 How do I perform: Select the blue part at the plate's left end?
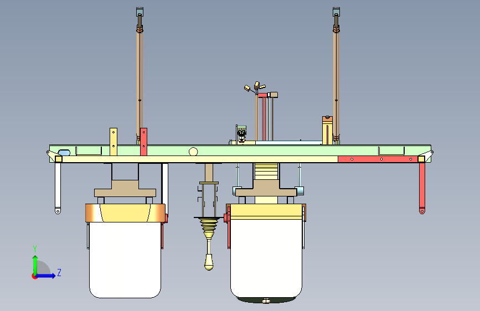point(64,153)
